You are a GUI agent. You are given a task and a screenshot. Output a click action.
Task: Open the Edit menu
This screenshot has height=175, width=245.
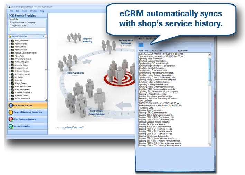click(x=18, y=11)
